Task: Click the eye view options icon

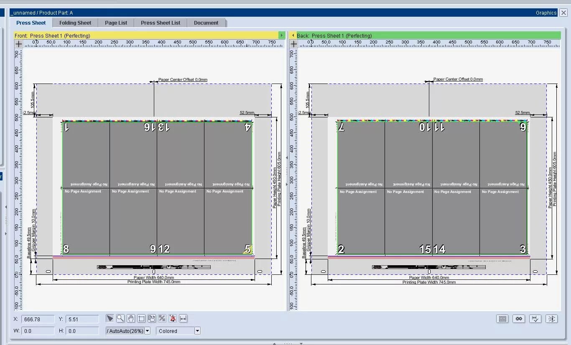Action: point(552,319)
